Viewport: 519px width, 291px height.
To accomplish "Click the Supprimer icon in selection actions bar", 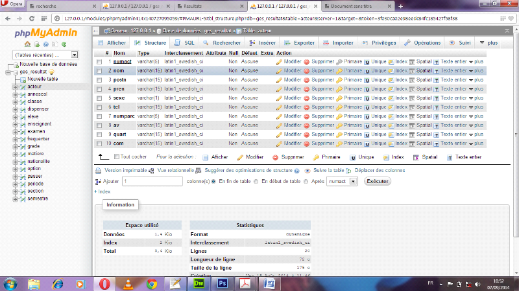I will coord(275,157).
